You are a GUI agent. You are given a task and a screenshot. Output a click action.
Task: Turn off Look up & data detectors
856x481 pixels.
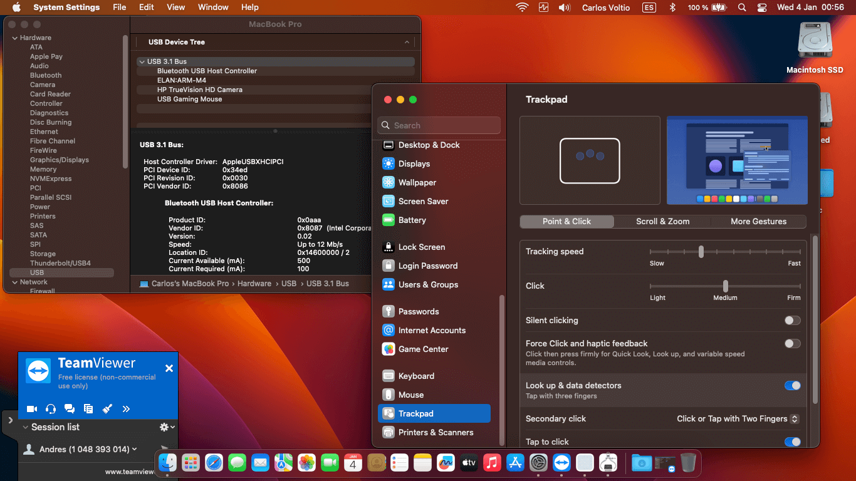793,386
